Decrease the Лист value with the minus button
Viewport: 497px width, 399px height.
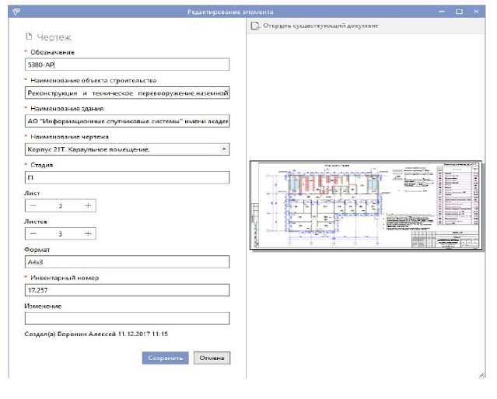click(x=34, y=205)
